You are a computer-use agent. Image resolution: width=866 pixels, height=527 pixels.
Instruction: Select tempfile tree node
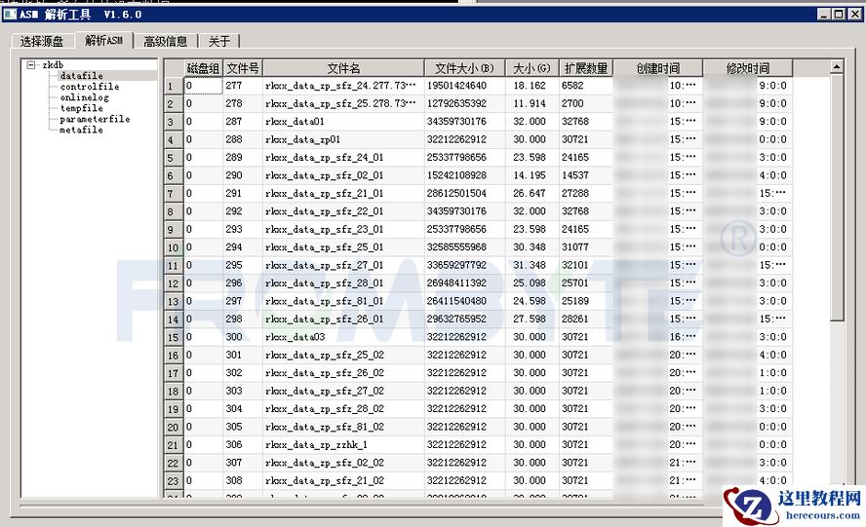coord(81,108)
